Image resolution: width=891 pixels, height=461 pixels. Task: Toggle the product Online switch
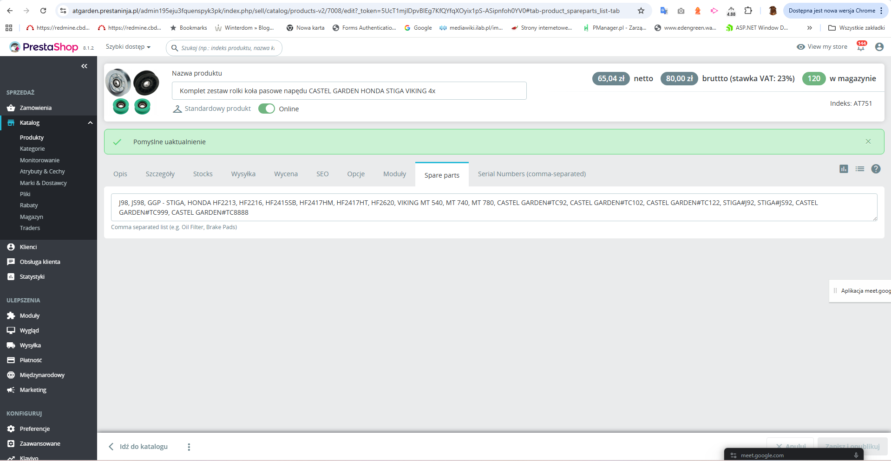(x=267, y=109)
